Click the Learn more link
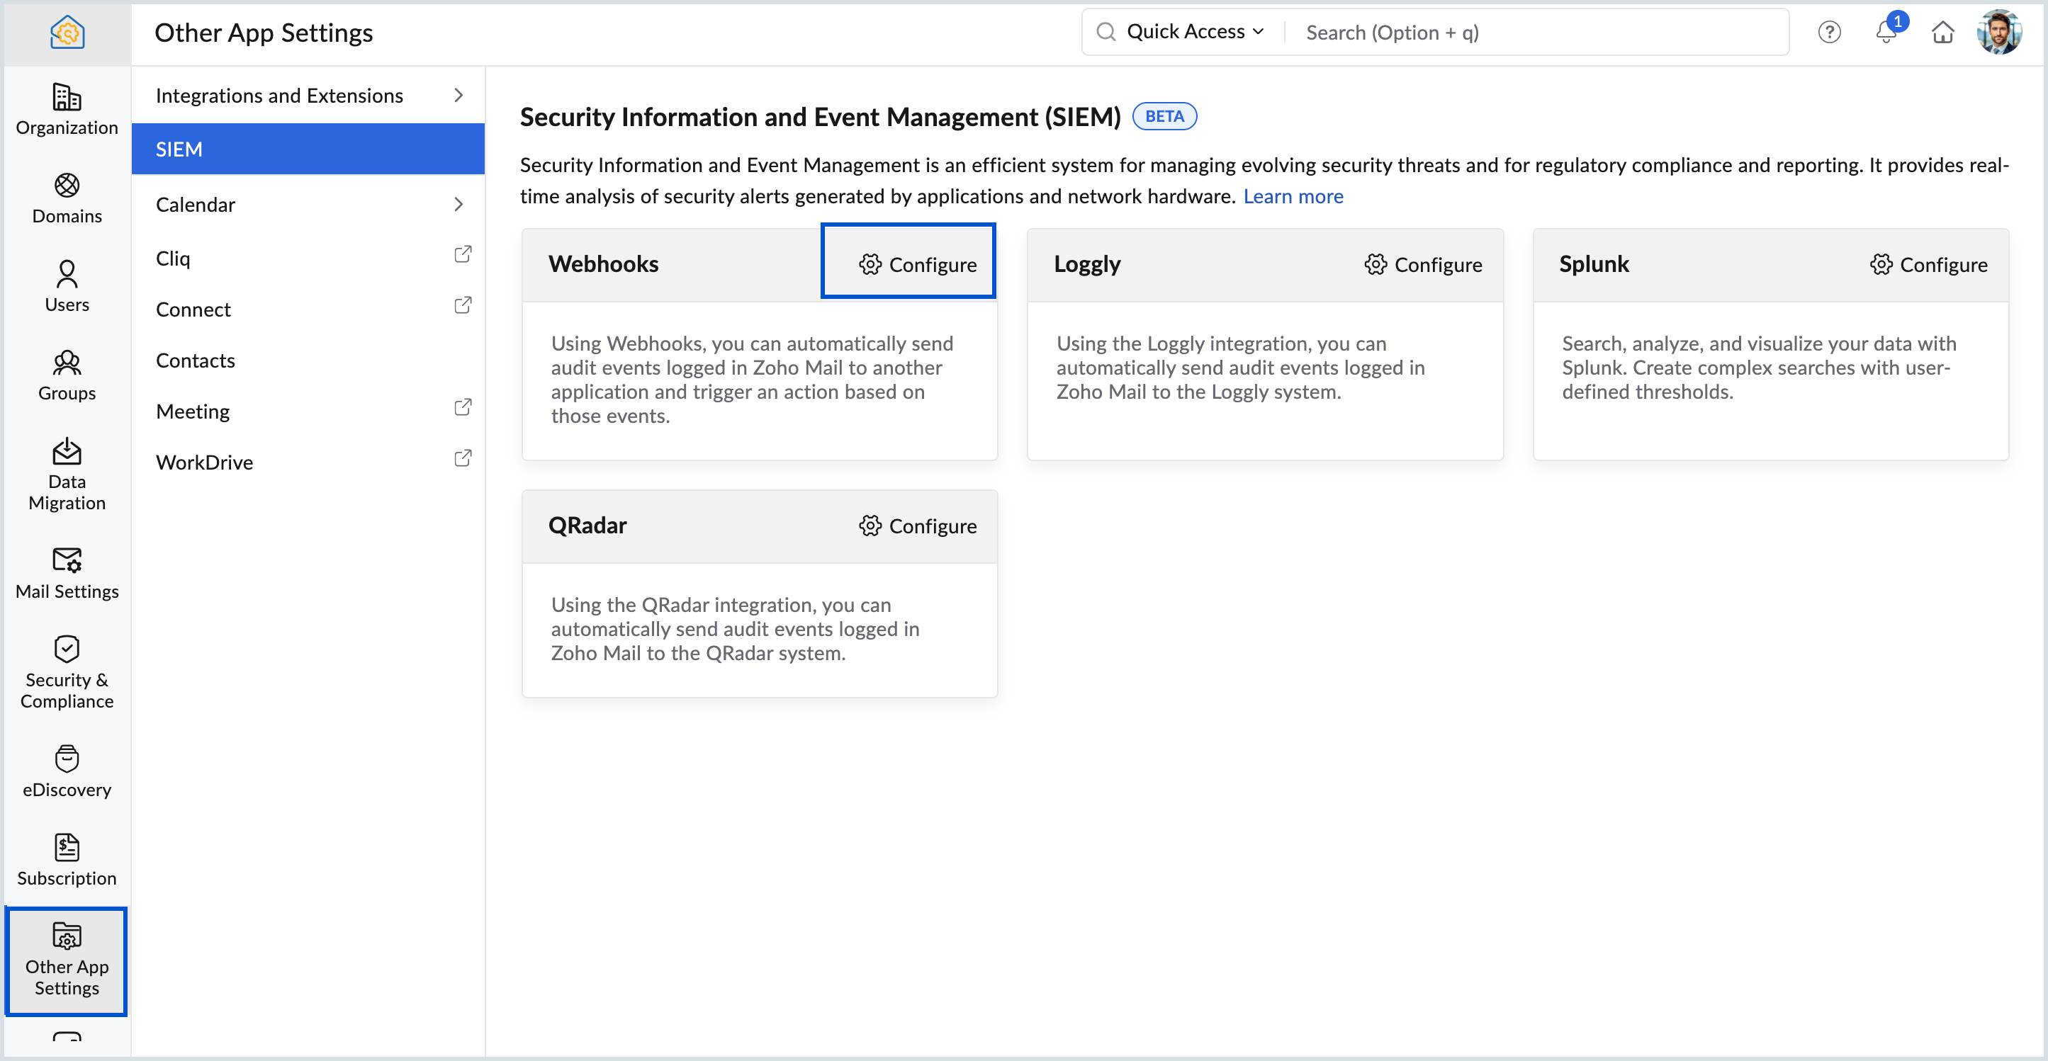 coord(1293,196)
